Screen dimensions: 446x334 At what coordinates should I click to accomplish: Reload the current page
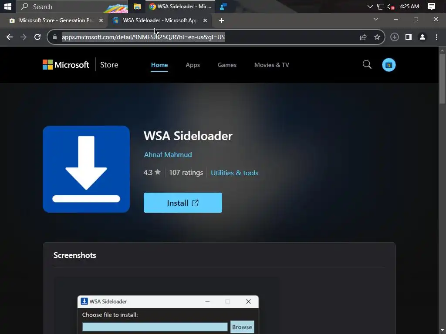click(37, 37)
